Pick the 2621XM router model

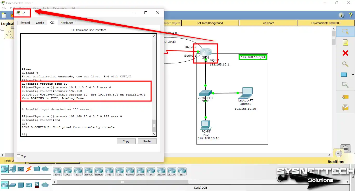point(172,172)
